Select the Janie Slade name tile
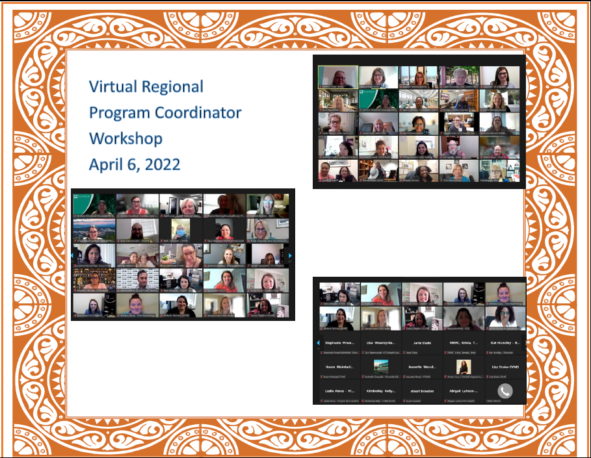The width and height of the screenshot is (591, 458). pyautogui.click(x=422, y=342)
